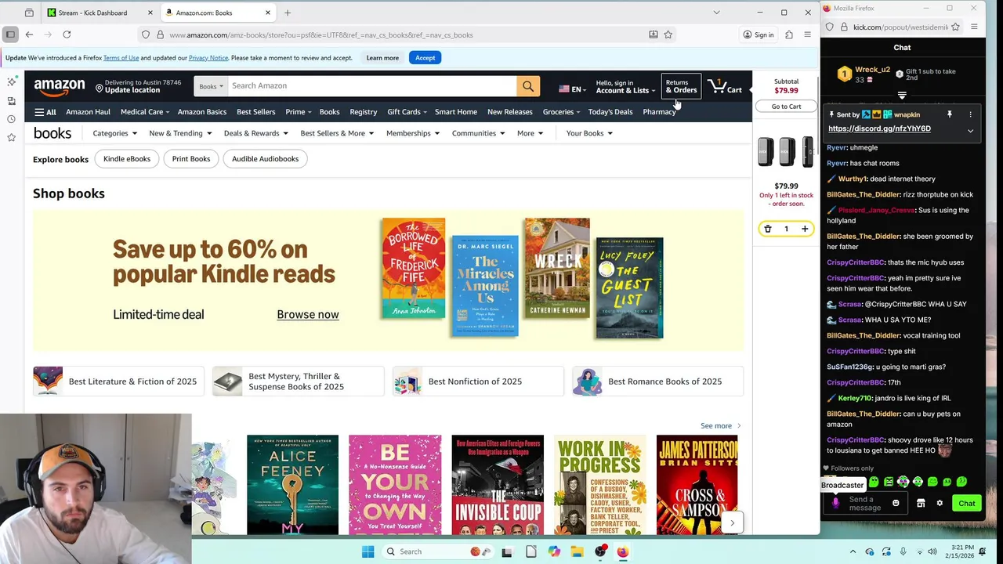
Task: Open Copilot from the taskbar
Action: (554, 551)
